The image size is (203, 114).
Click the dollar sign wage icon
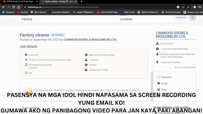tap(26, 60)
